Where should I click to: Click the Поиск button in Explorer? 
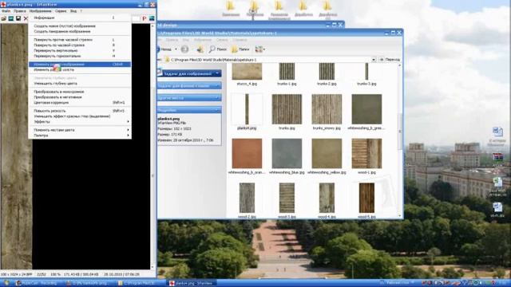click(x=218, y=49)
